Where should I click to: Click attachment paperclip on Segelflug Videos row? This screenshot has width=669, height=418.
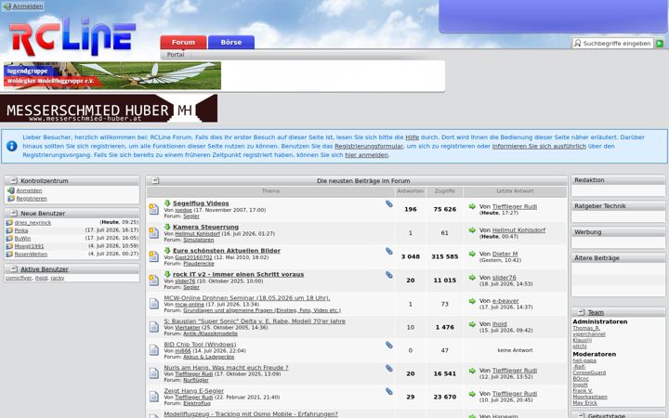coord(389,203)
